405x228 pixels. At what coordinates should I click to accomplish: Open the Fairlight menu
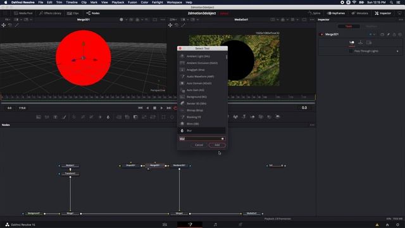158,3
